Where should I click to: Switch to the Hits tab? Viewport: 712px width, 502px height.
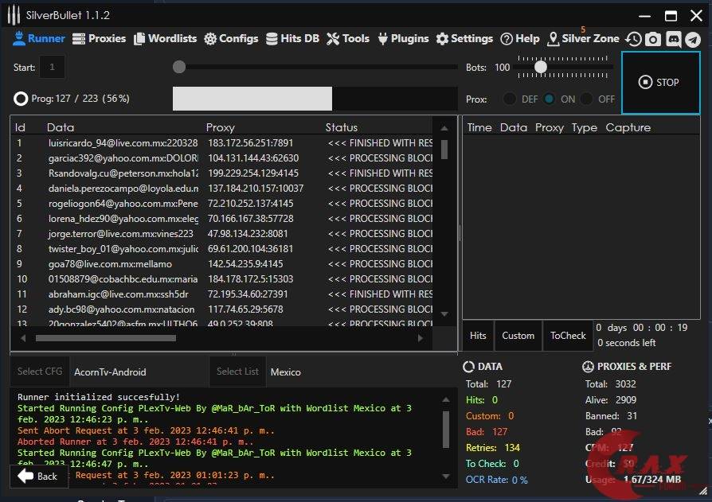(x=478, y=336)
